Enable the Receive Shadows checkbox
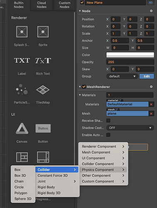This screenshot has width=157, height=208. 108,121
